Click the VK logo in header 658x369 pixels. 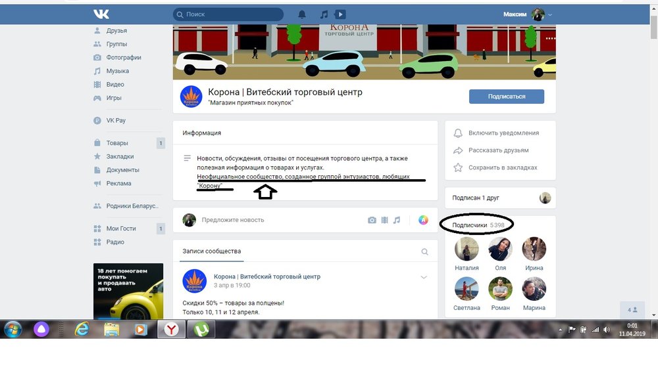tap(100, 14)
